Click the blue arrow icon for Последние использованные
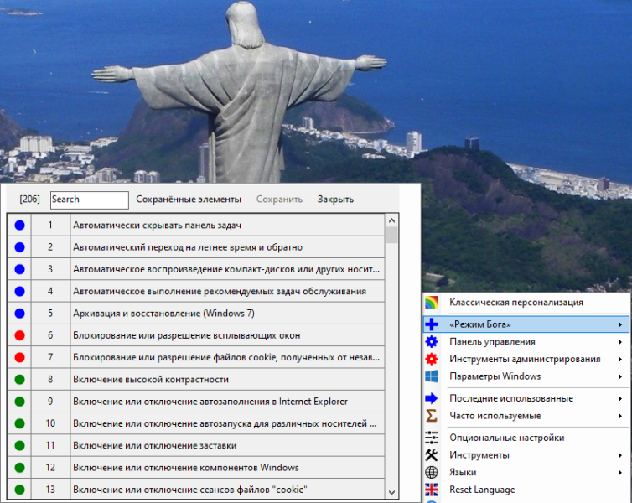The height and width of the screenshot is (503, 632). pos(432,398)
